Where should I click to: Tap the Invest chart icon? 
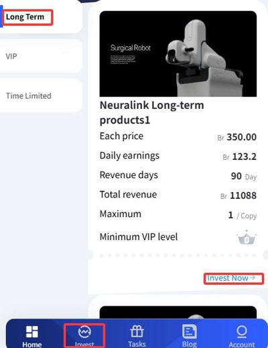click(x=84, y=332)
